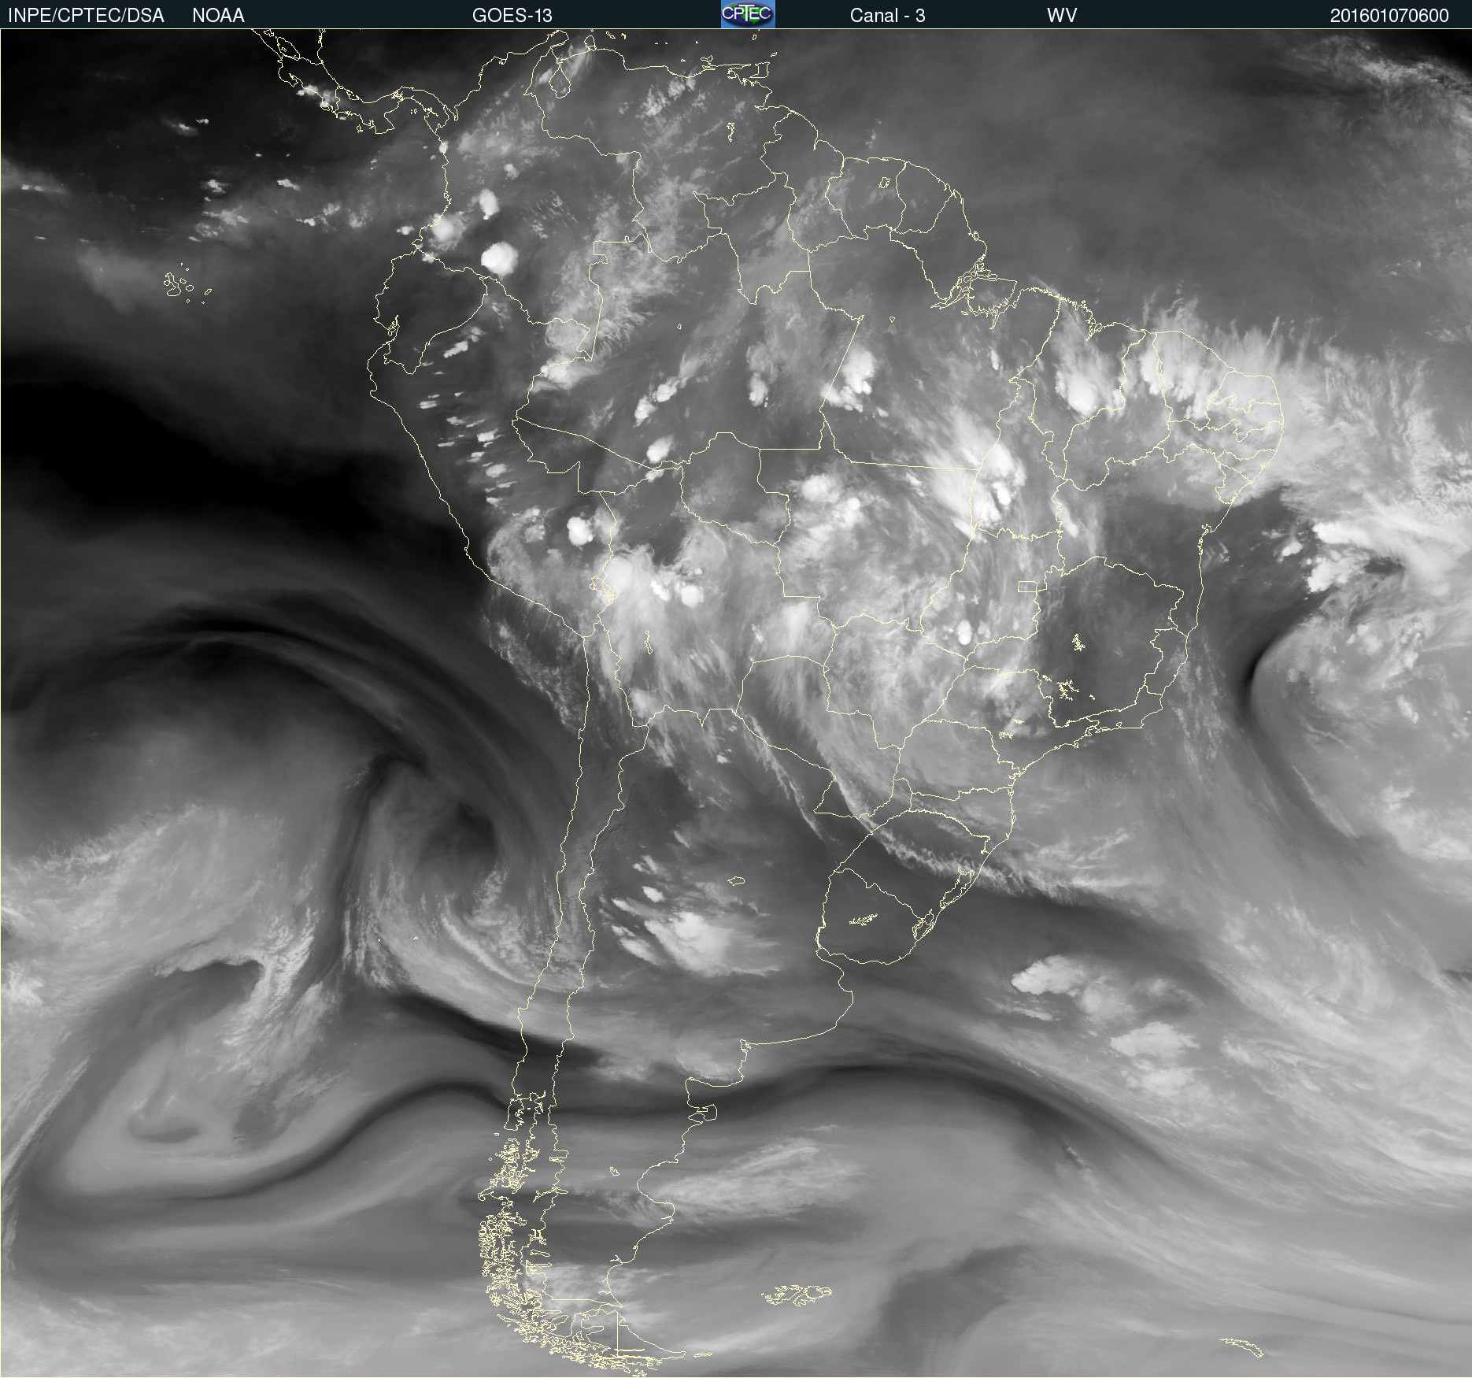Image resolution: width=1472 pixels, height=1378 pixels.
Task: Click the NOAA label in header
Action: [x=218, y=15]
